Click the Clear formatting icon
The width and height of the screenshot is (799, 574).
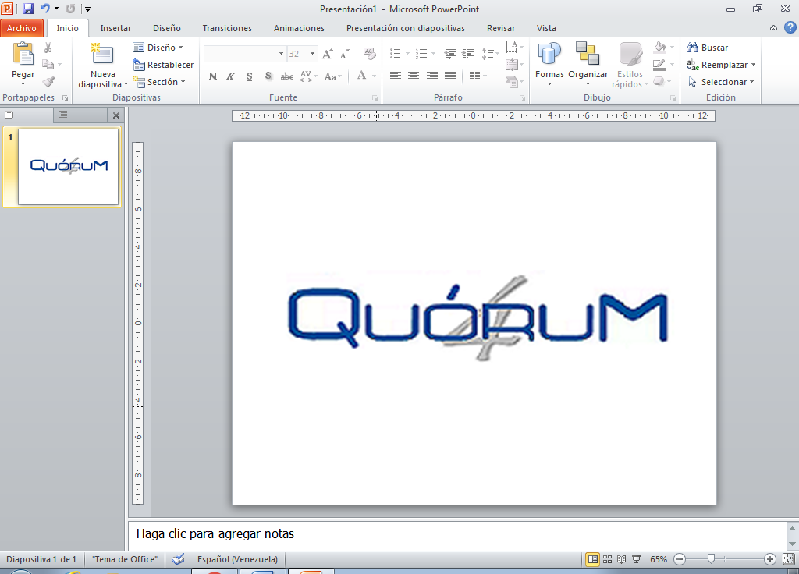[x=370, y=54]
